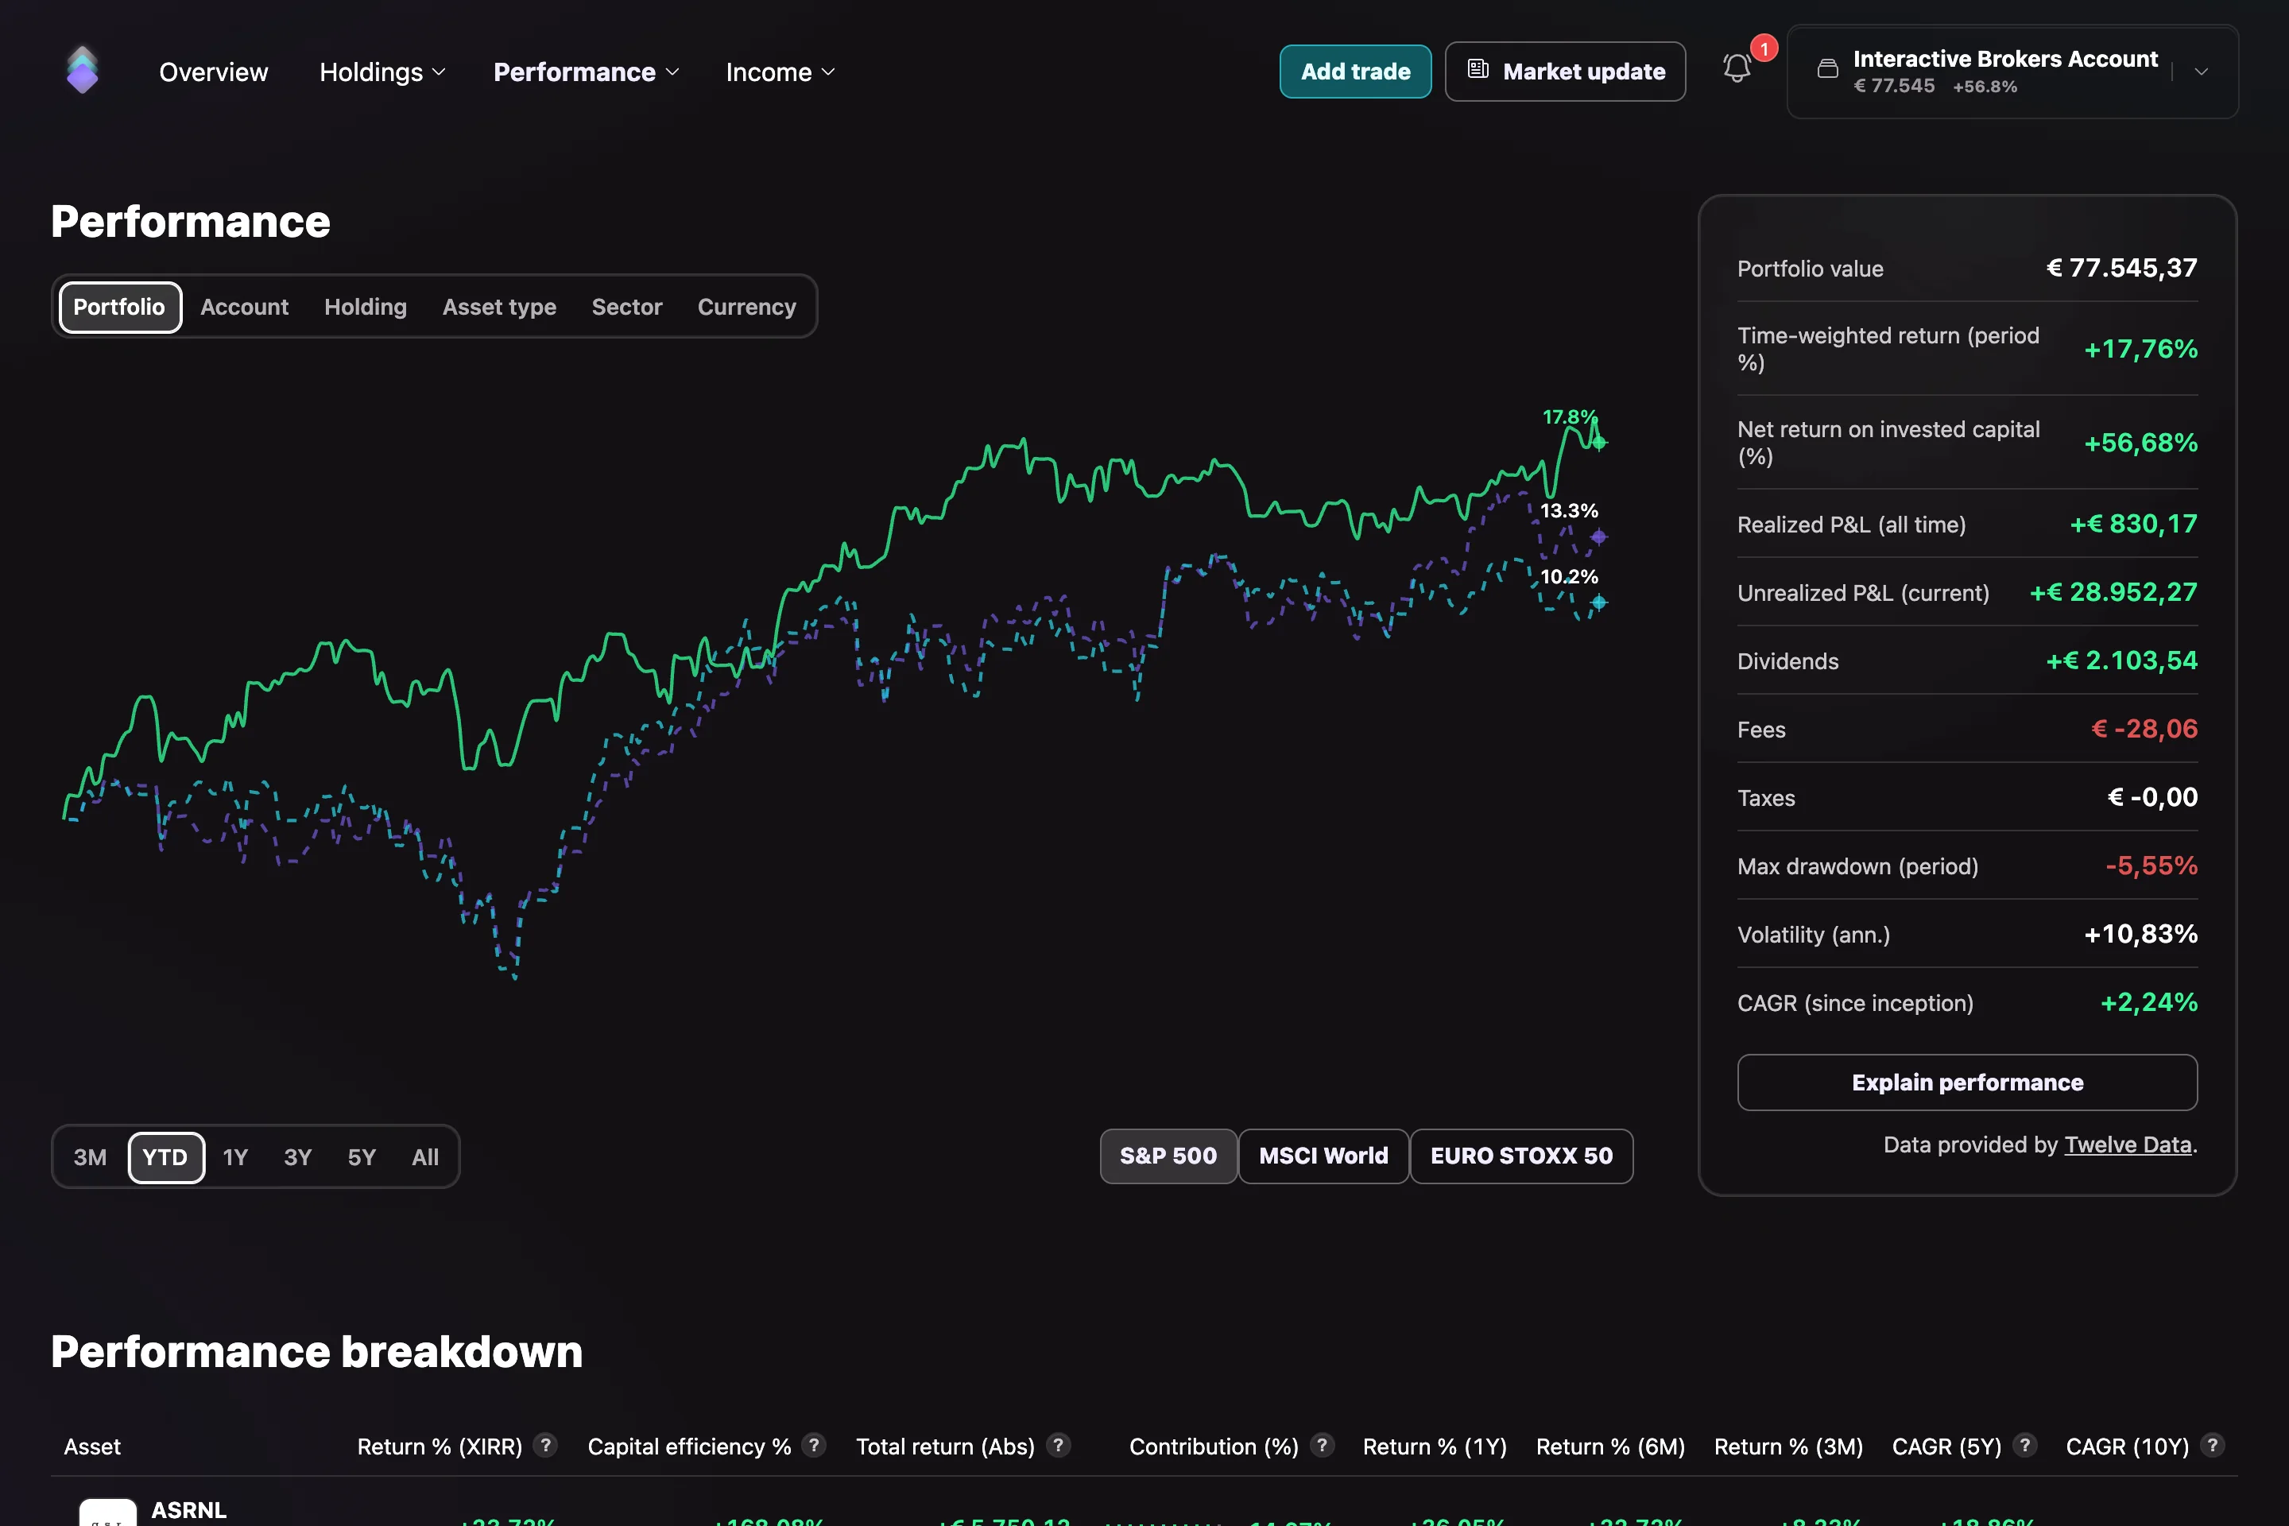Select the YTD time range
The image size is (2289, 1526).
pyautogui.click(x=165, y=1157)
